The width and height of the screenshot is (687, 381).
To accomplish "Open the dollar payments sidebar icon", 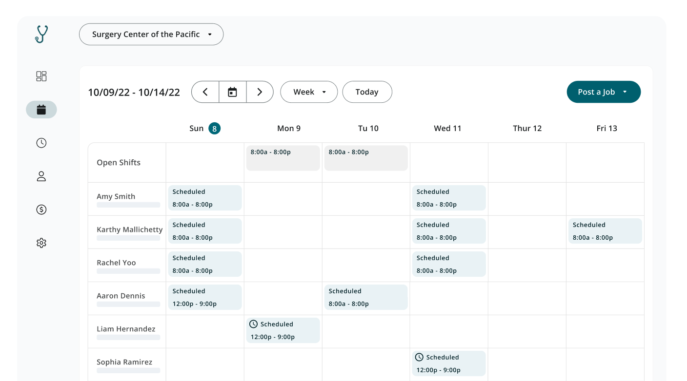I will [x=41, y=210].
